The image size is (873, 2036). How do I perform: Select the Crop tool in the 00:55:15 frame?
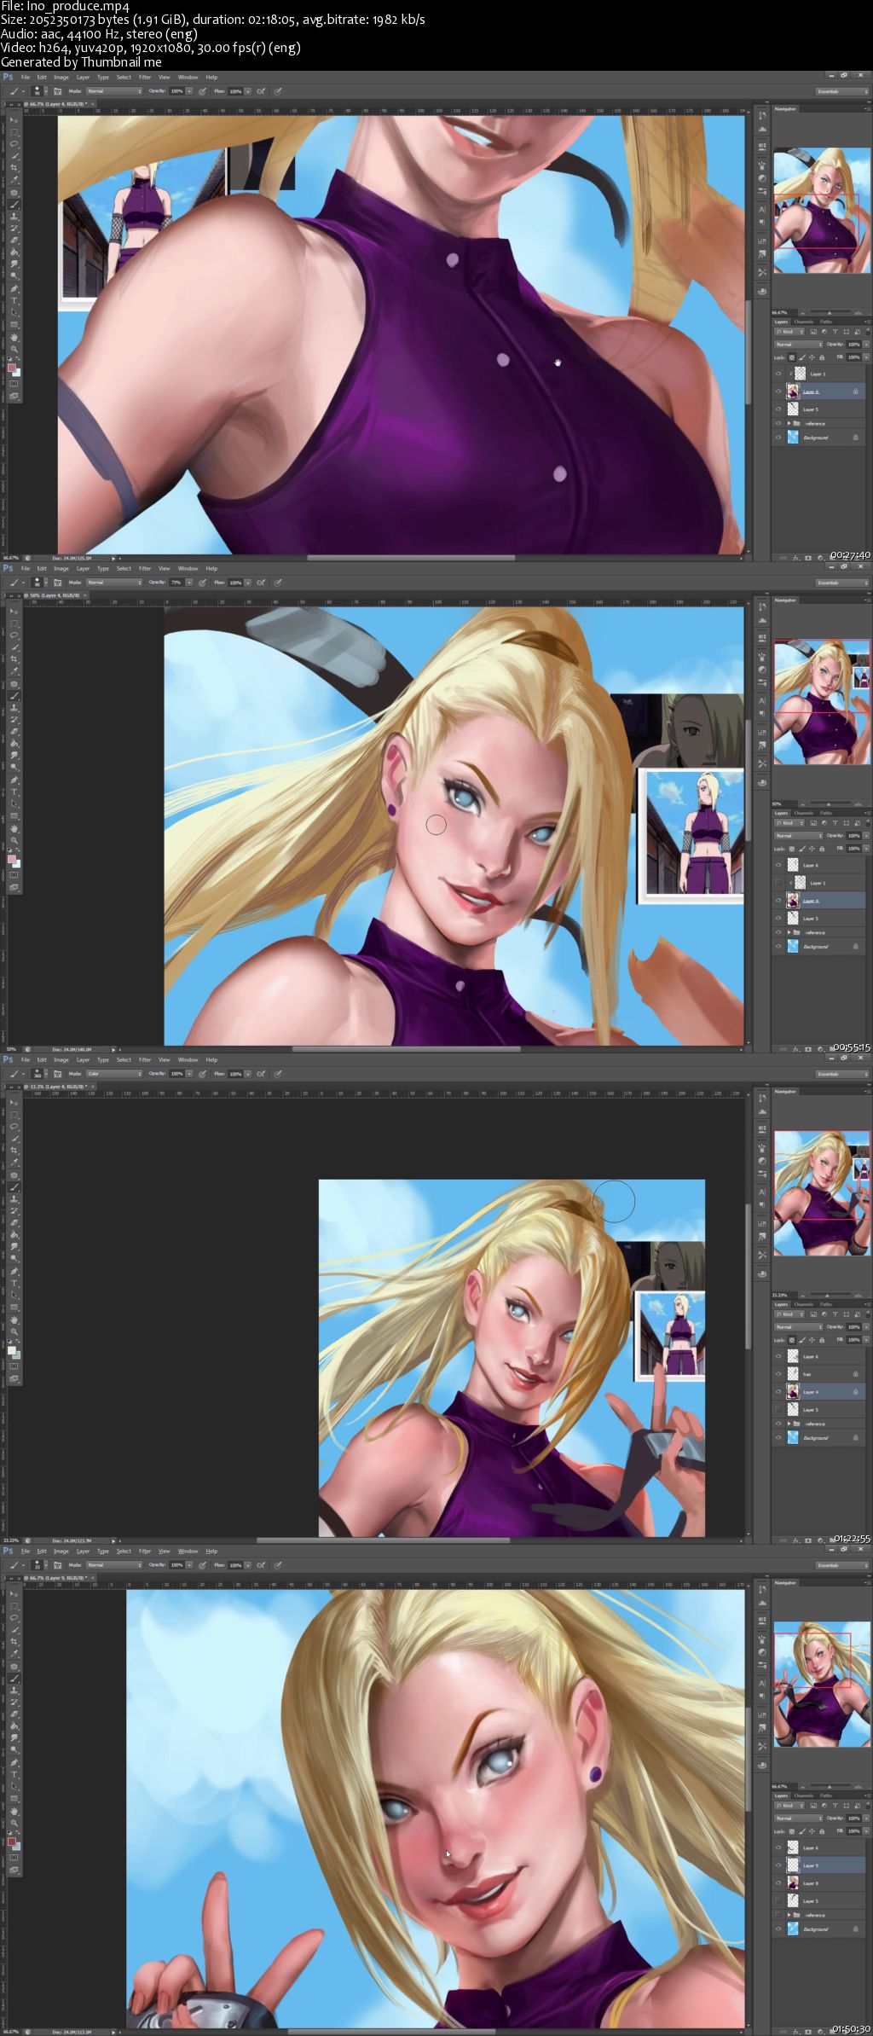pyautogui.click(x=14, y=659)
